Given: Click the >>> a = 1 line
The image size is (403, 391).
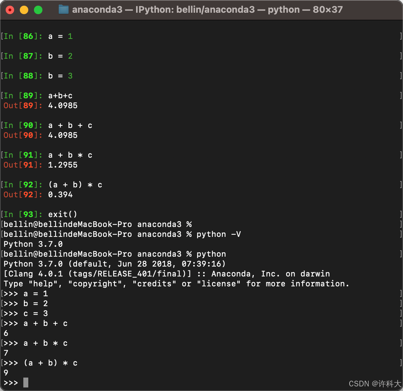Looking at the screenshot, I should 26,293.
